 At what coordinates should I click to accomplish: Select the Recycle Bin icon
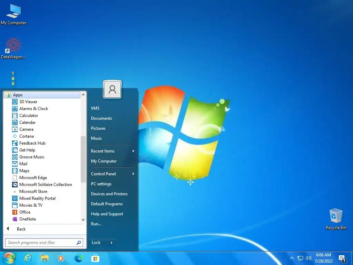coord(336,219)
